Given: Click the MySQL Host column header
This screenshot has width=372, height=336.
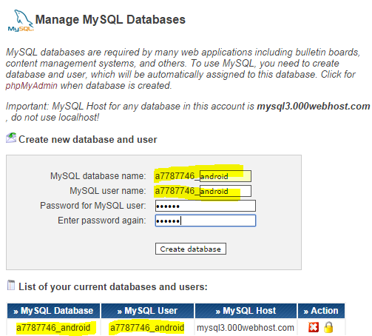Looking at the screenshot, I should click(x=246, y=311).
